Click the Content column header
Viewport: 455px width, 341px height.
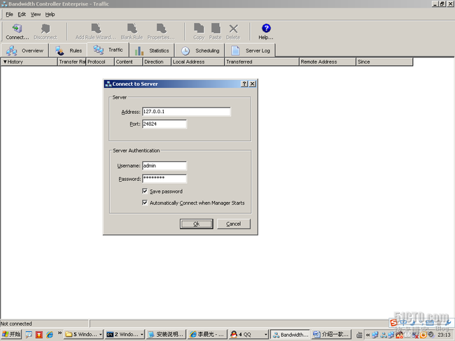coord(129,61)
